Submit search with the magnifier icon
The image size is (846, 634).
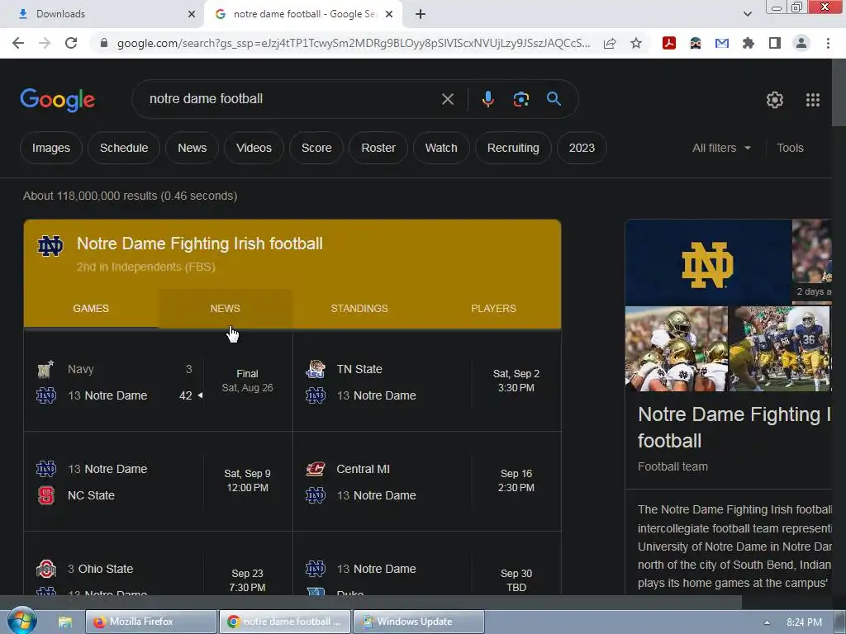coord(554,99)
